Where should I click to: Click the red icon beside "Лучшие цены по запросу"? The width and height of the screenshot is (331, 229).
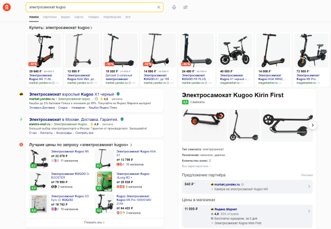(20, 144)
